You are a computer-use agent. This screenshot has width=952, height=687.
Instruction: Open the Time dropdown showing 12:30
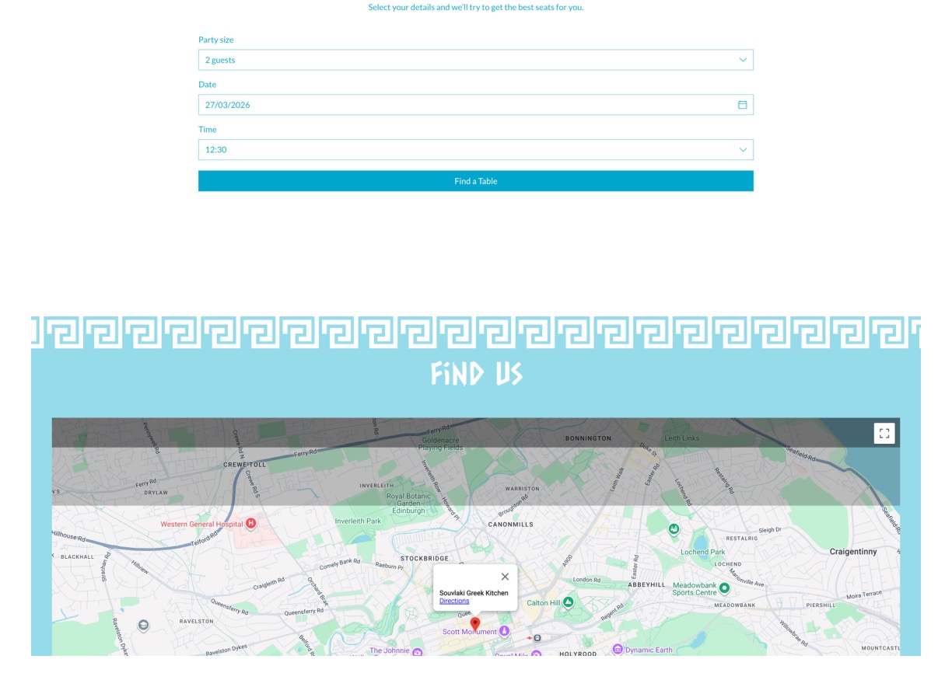click(x=475, y=150)
